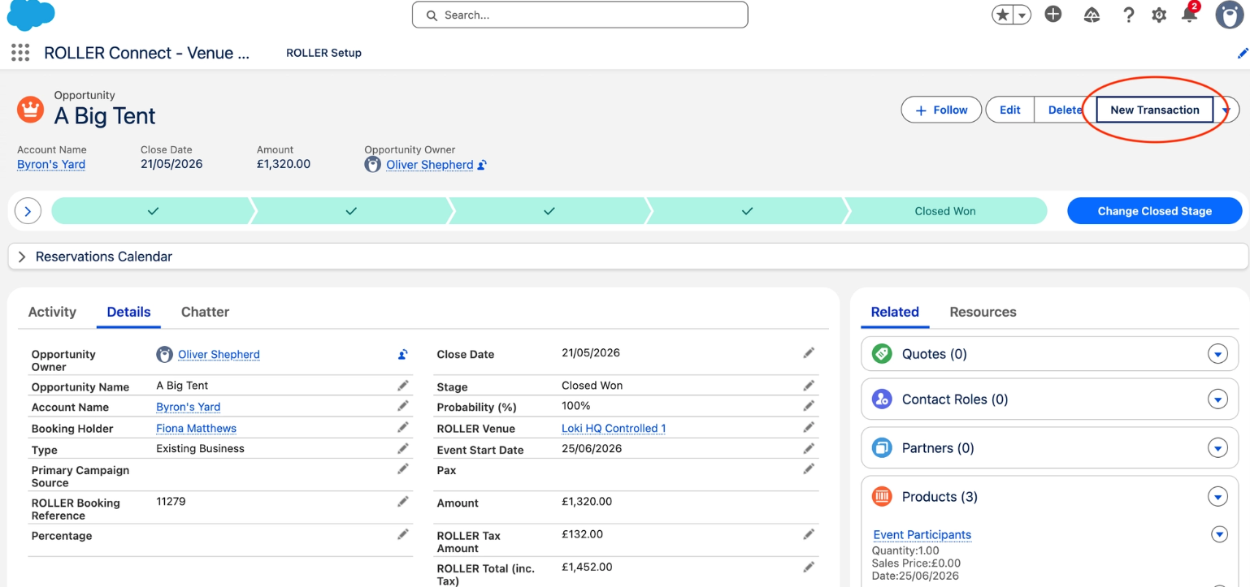
Task: Open the favorites list dropdown arrow
Action: pos(1022,15)
